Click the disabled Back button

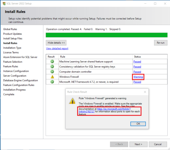[x=119, y=144]
